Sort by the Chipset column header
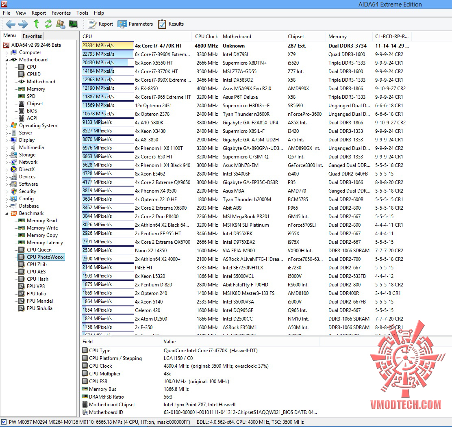 (305, 37)
